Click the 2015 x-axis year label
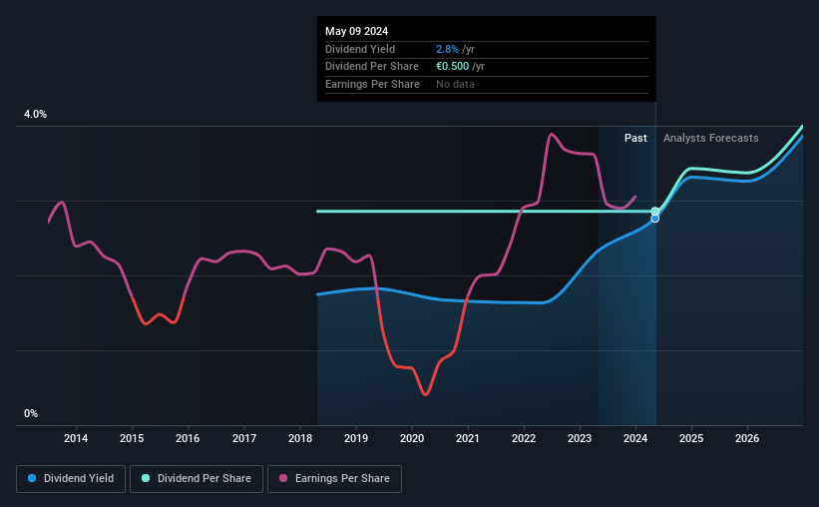819x507 pixels. tap(132, 438)
